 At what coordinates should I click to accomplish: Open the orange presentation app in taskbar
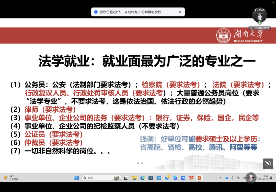(x=199, y=178)
